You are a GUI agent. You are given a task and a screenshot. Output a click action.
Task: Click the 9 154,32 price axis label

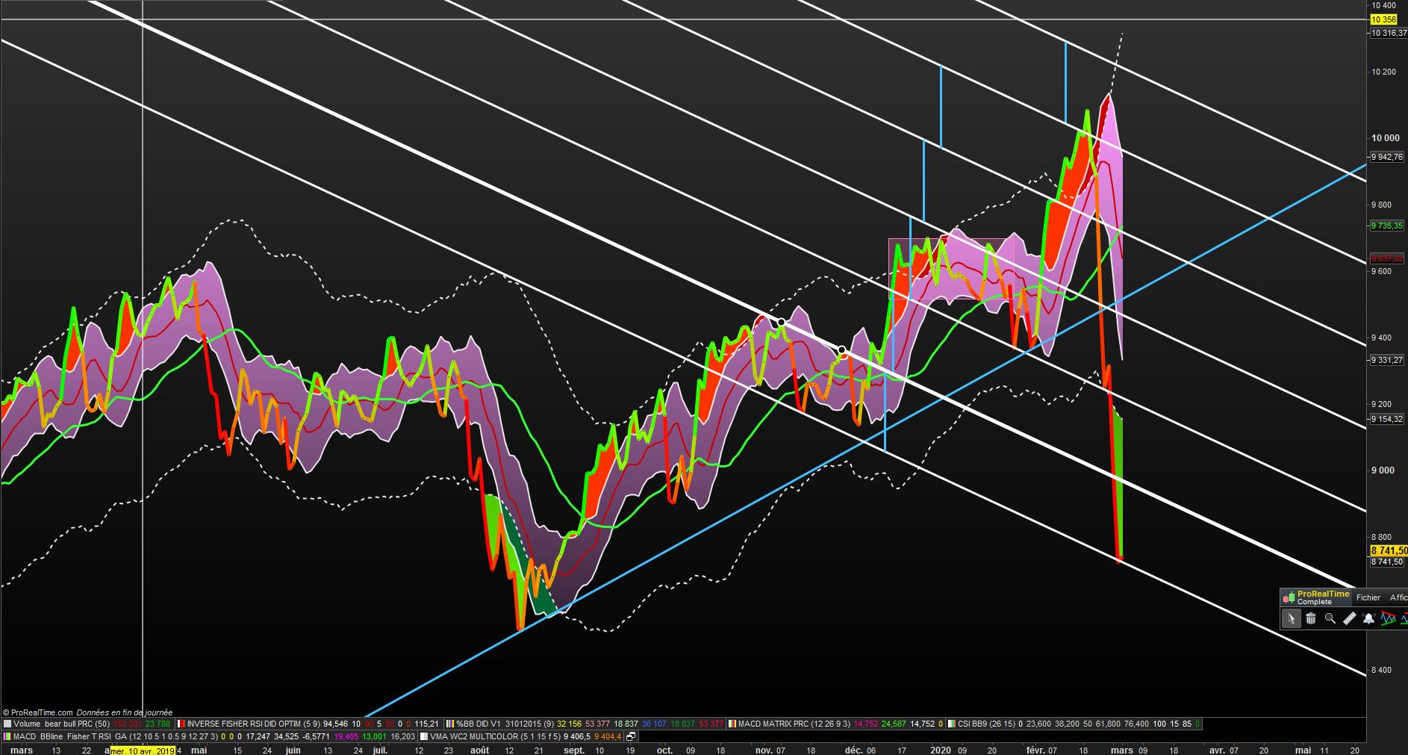point(1387,419)
